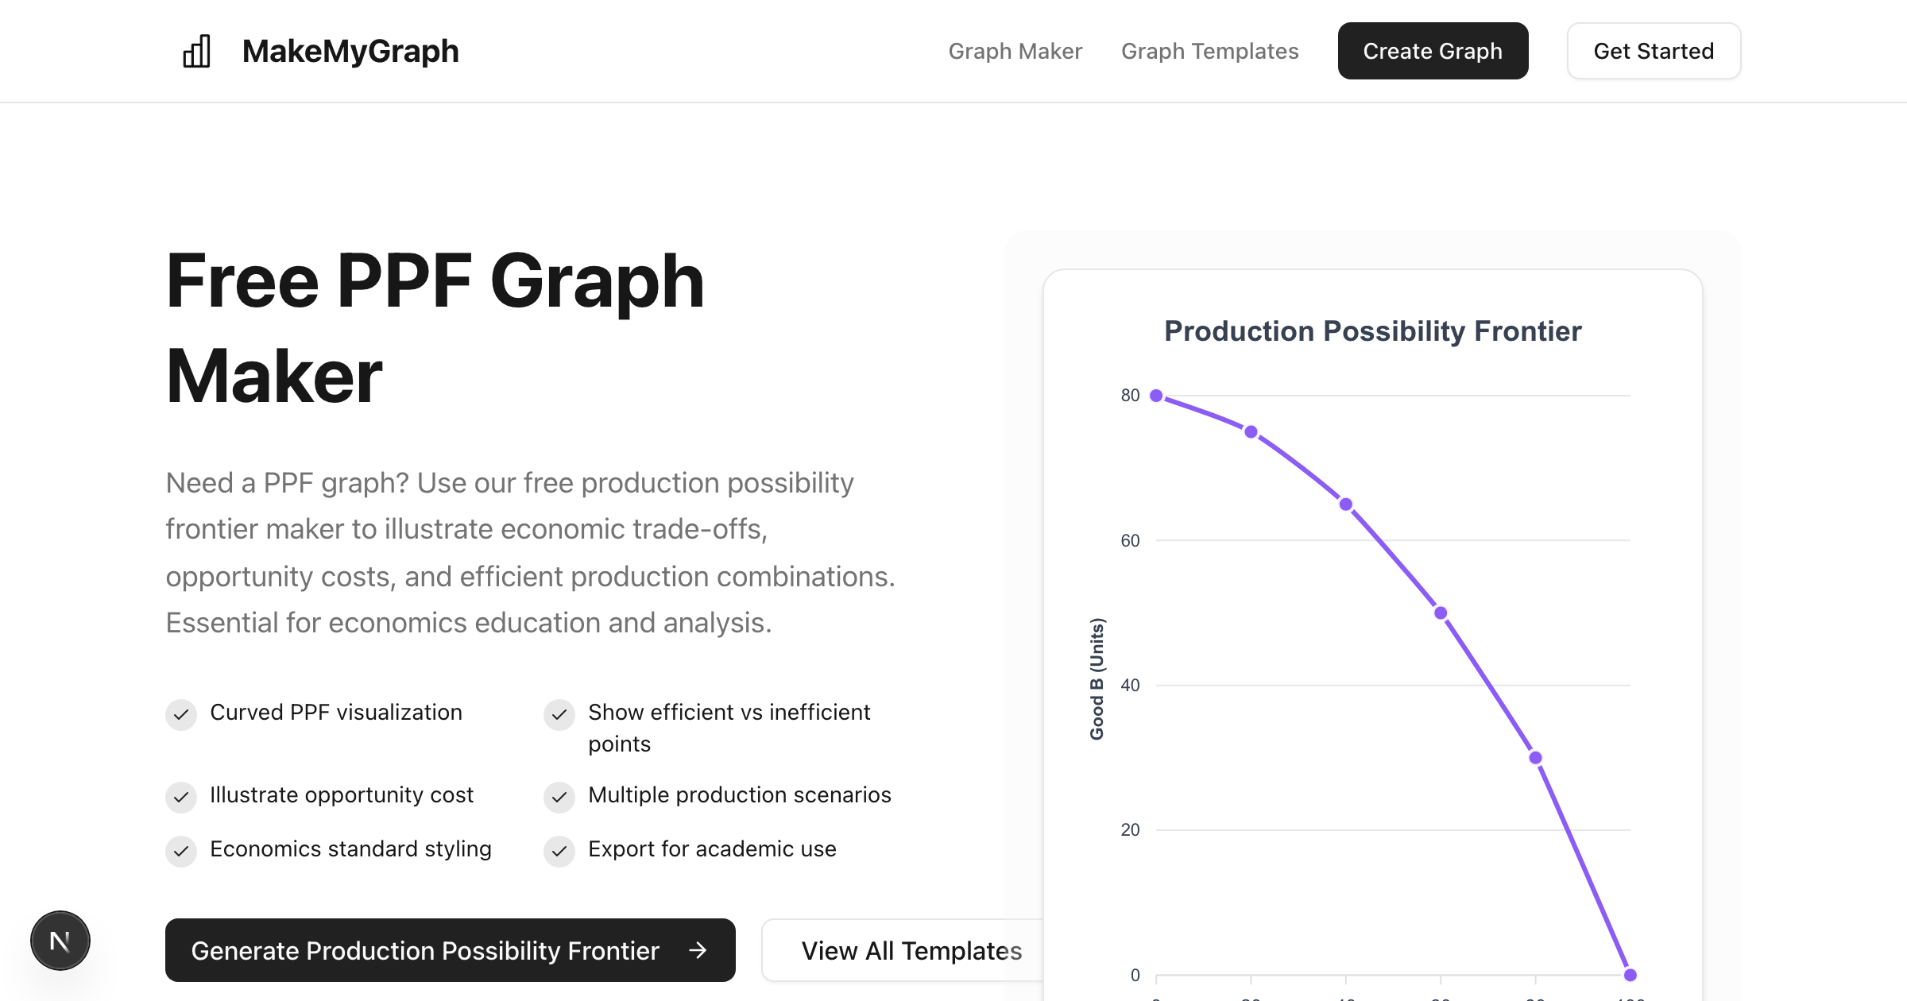Click the checkmark beside 'Curved PPF visualization'
Image resolution: width=1907 pixels, height=1001 pixels.
tap(182, 714)
